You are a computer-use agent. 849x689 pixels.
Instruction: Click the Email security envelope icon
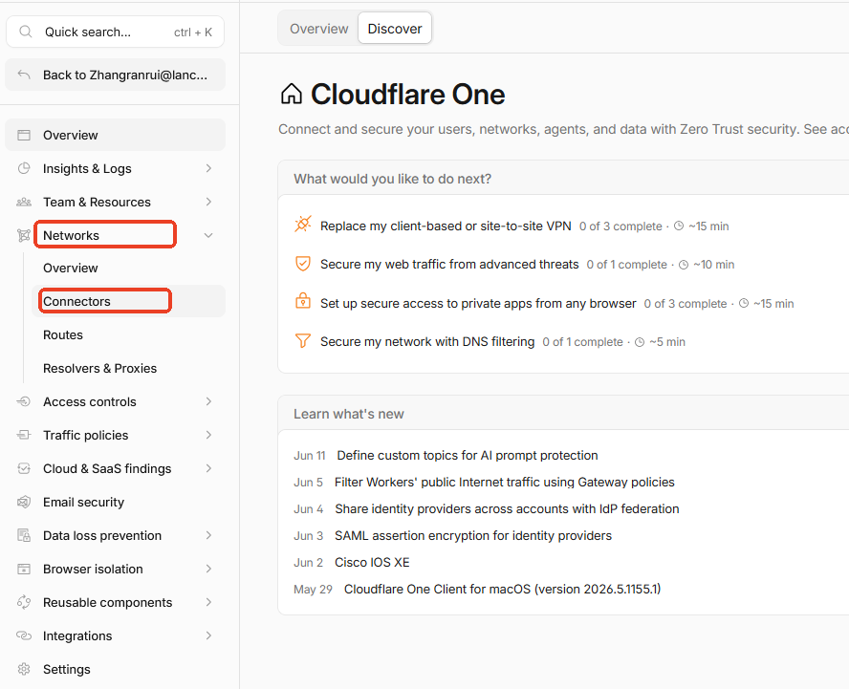coord(24,503)
